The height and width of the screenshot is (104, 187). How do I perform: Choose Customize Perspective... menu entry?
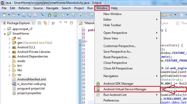tap(128, 46)
